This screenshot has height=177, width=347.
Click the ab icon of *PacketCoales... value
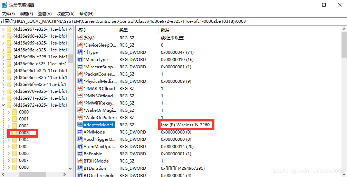(x=80, y=74)
